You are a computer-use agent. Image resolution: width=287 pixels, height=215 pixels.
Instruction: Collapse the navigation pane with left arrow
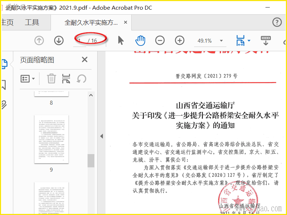coord(102,136)
